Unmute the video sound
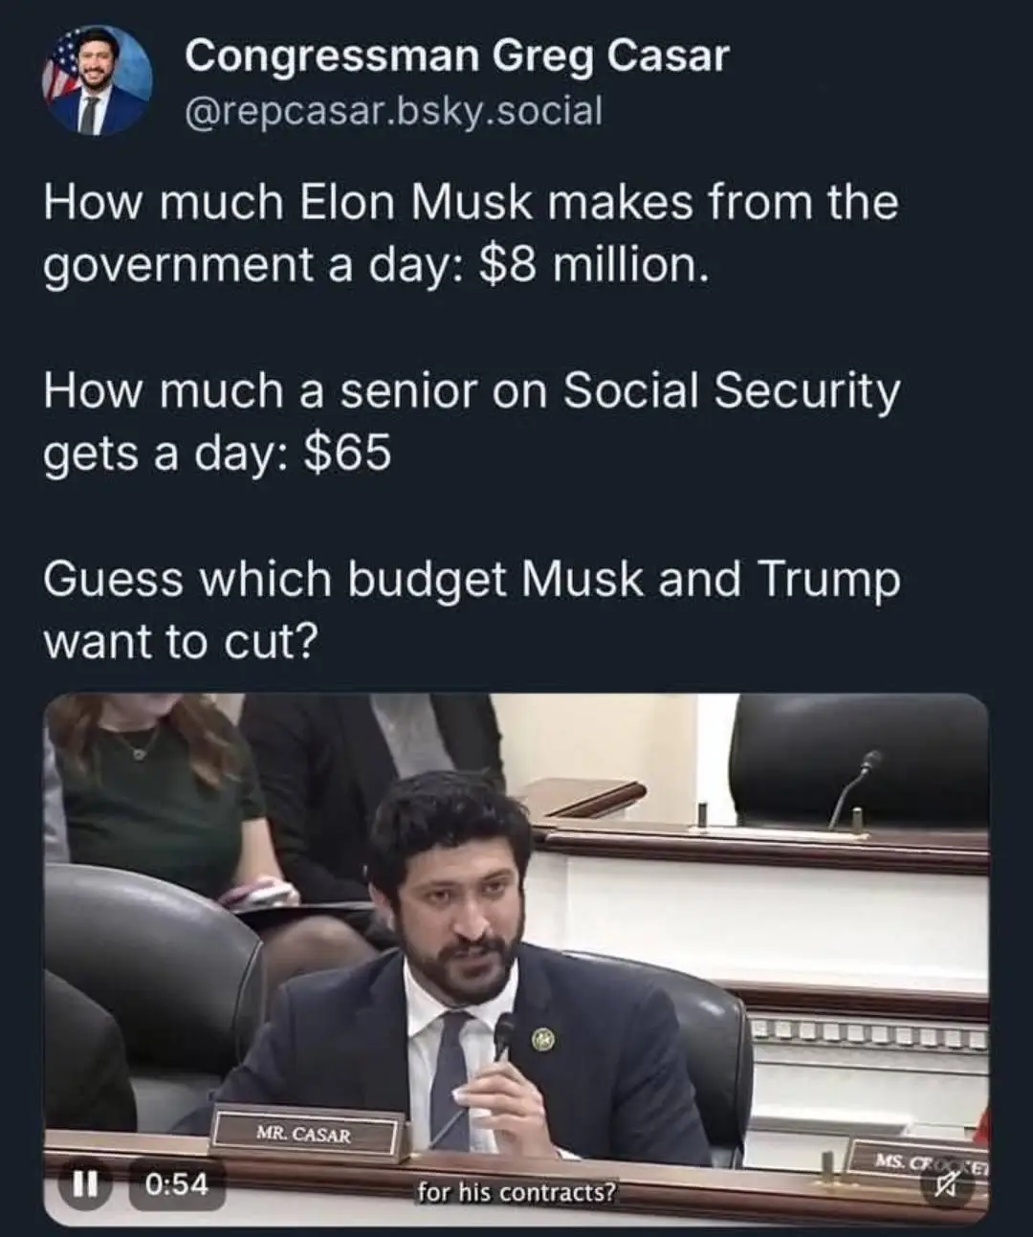This screenshot has width=1033, height=1237. [946, 1187]
